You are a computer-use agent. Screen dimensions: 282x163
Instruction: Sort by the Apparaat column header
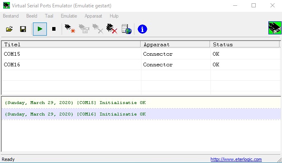(x=176, y=44)
